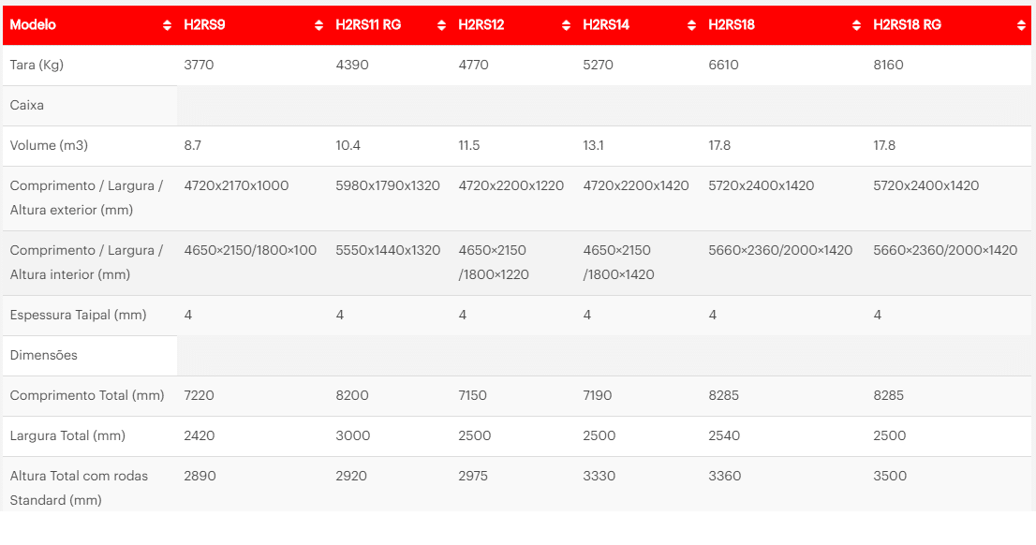Click the Tara value 4390
The width and height of the screenshot is (1036, 545).
[x=352, y=65]
